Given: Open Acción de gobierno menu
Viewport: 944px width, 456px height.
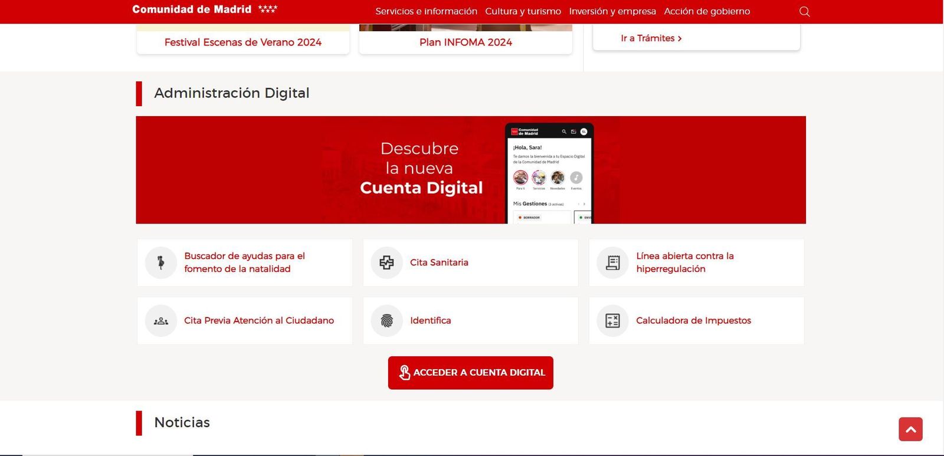Looking at the screenshot, I should point(707,11).
